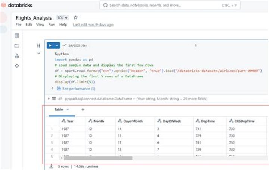Open the File menu
Screen dimensions: 269x170
pos(18,25)
